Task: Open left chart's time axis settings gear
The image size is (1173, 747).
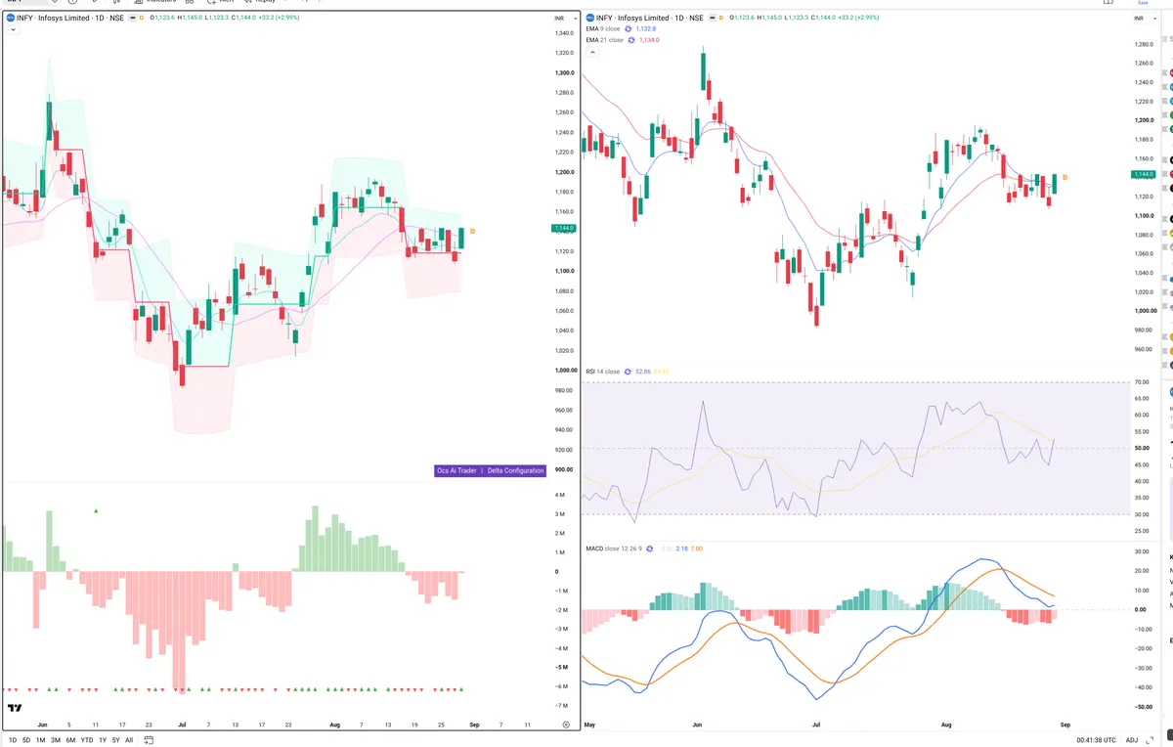Action: pyautogui.click(x=566, y=725)
